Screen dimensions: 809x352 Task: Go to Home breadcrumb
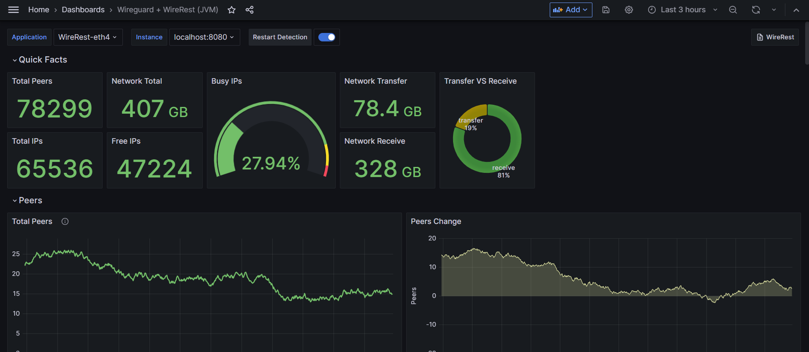click(39, 10)
